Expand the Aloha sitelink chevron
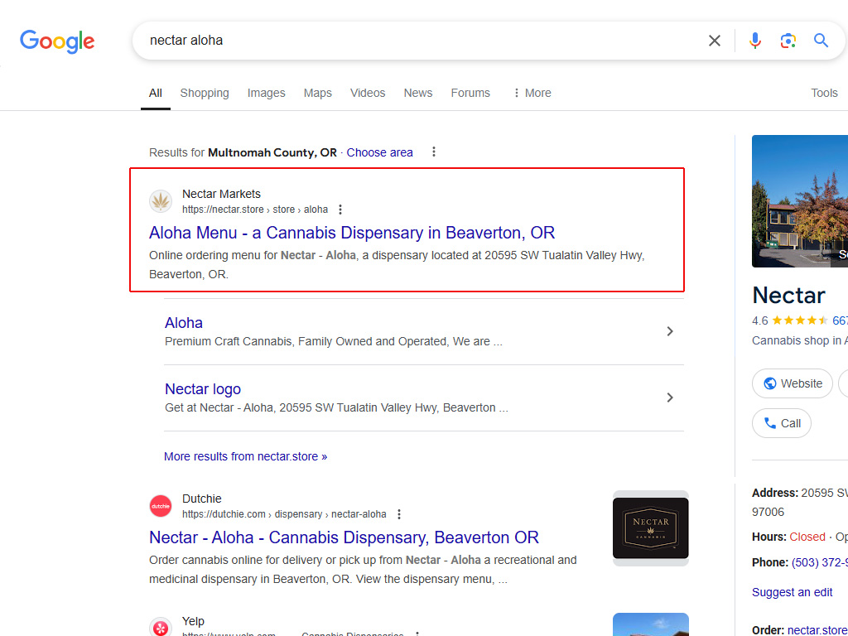The image size is (848, 636). (670, 331)
